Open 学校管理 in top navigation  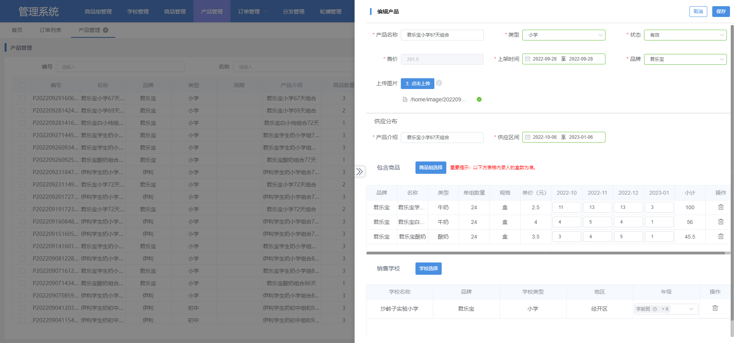[x=138, y=12]
